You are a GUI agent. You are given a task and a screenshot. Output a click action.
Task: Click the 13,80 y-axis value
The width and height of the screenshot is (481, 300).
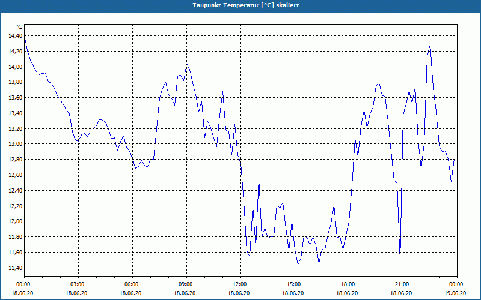[x=16, y=82]
